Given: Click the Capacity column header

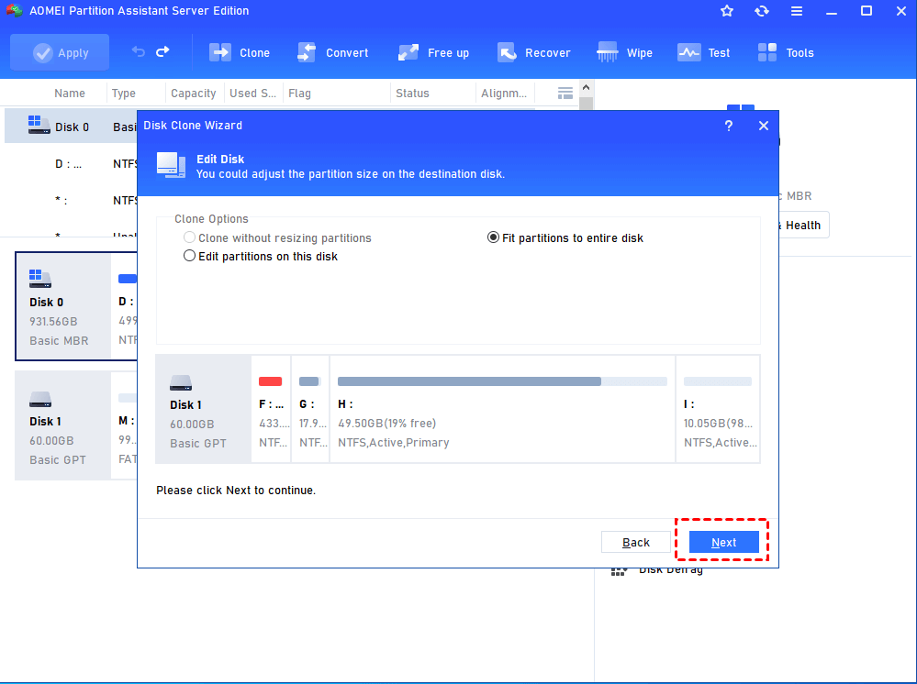Looking at the screenshot, I should [x=193, y=93].
